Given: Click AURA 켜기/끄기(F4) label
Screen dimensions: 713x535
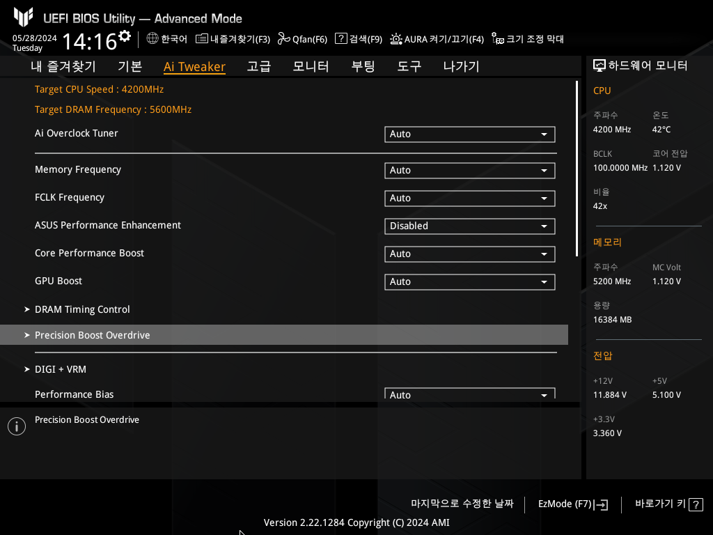Looking at the screenshot, I should [x=444, y=39].
